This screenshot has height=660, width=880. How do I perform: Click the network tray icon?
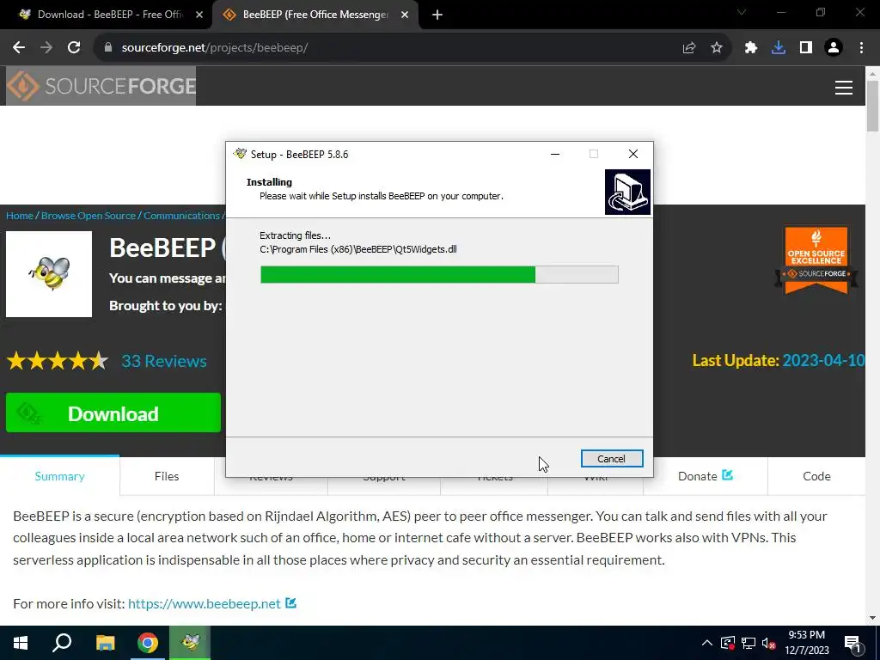[x=749, y=643]
